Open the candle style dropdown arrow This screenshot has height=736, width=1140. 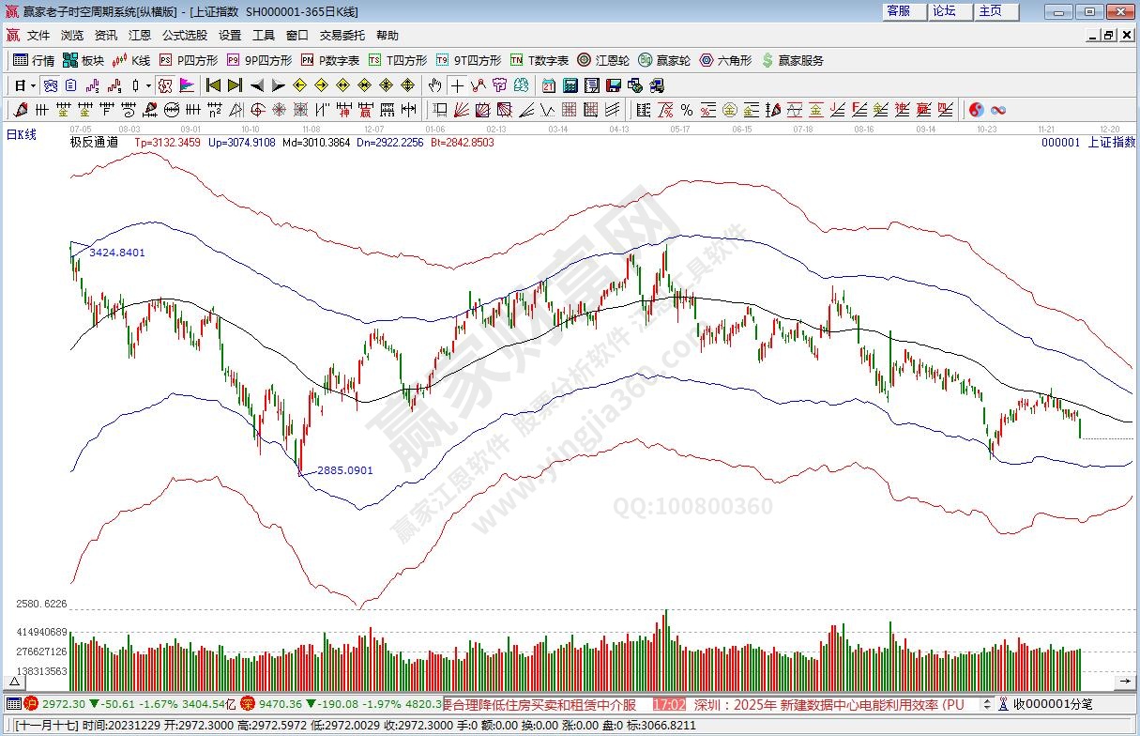[x=147, y=85]
